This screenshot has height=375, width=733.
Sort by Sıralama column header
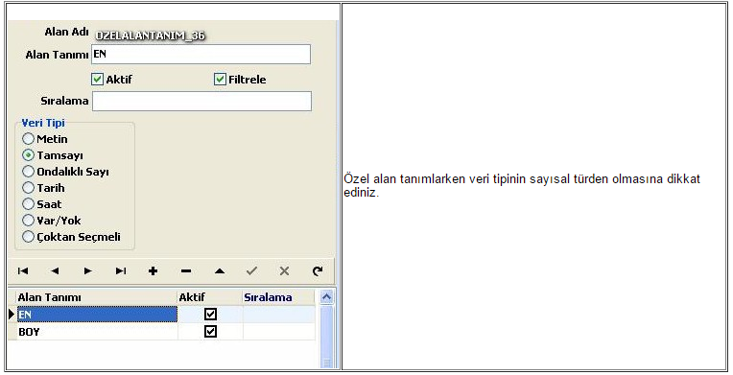click(x=278, y=297)
